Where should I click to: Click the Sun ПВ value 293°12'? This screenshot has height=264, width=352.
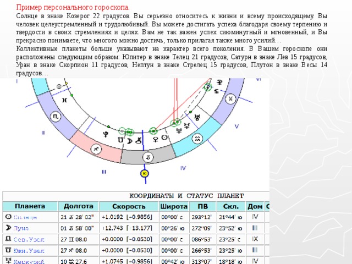201,217
